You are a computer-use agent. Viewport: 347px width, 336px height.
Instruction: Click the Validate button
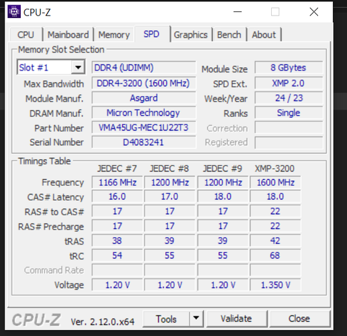(236, 319)
